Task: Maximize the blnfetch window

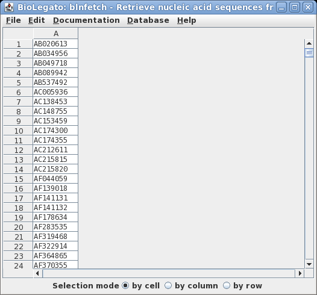Action: pyautogui.click(x=295, y=7)
